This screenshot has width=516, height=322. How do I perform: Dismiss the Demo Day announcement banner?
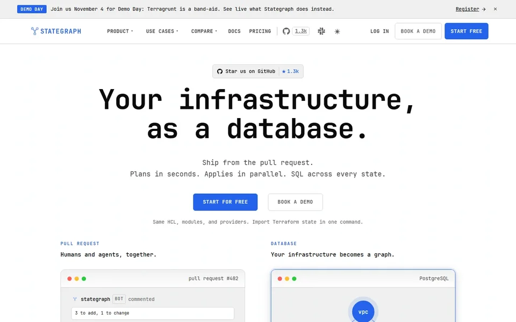pyautogui.click(x=495, y=9)
